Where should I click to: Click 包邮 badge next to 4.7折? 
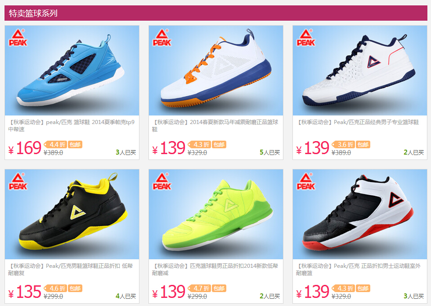click(x=219, y=288)
